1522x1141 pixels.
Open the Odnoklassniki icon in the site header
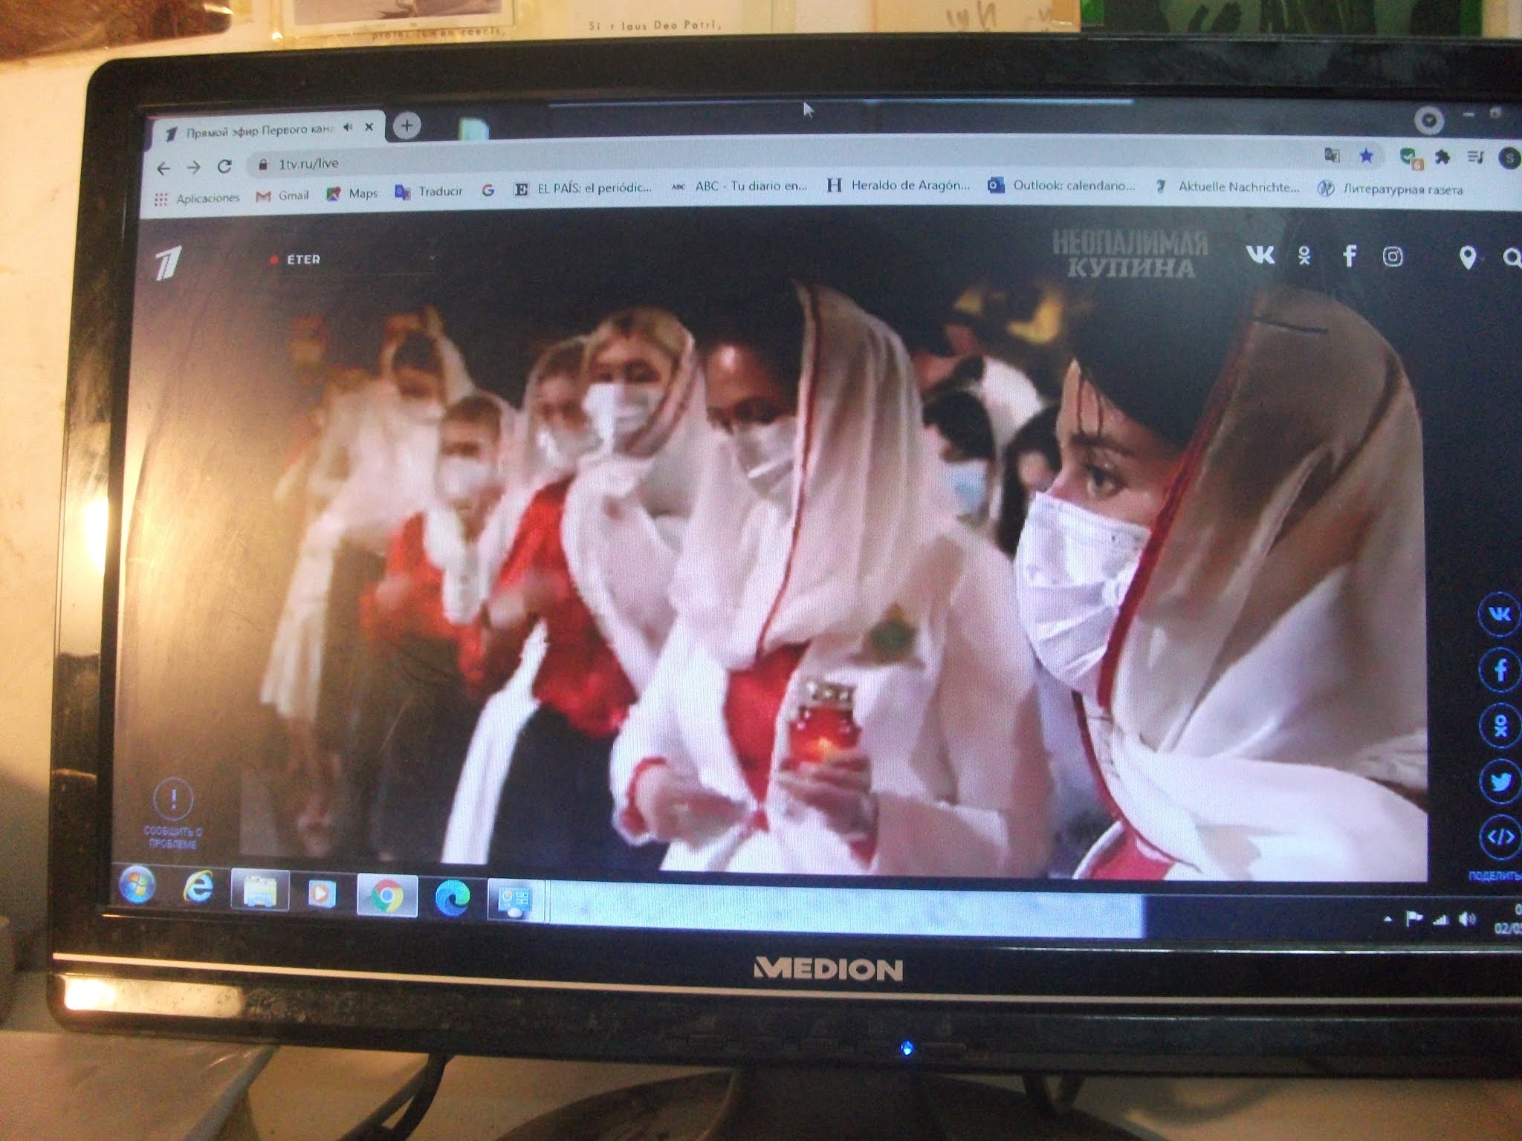(1305, 256)
